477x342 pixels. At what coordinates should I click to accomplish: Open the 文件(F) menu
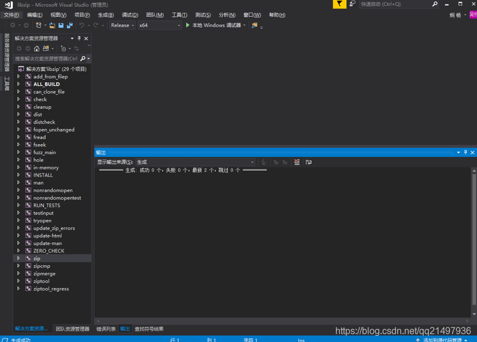[12, 15]
